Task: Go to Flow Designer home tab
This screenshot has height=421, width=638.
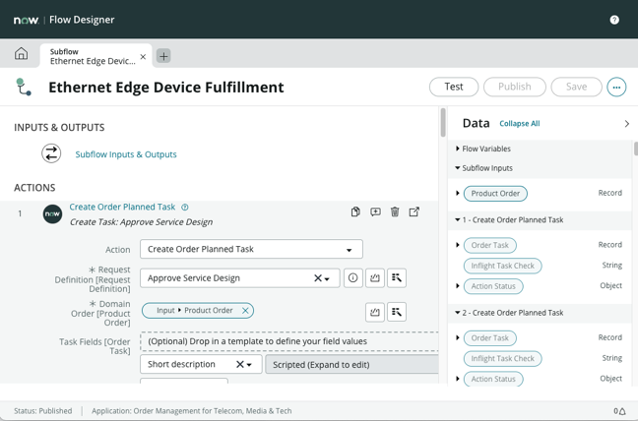Action: [21, 54]
